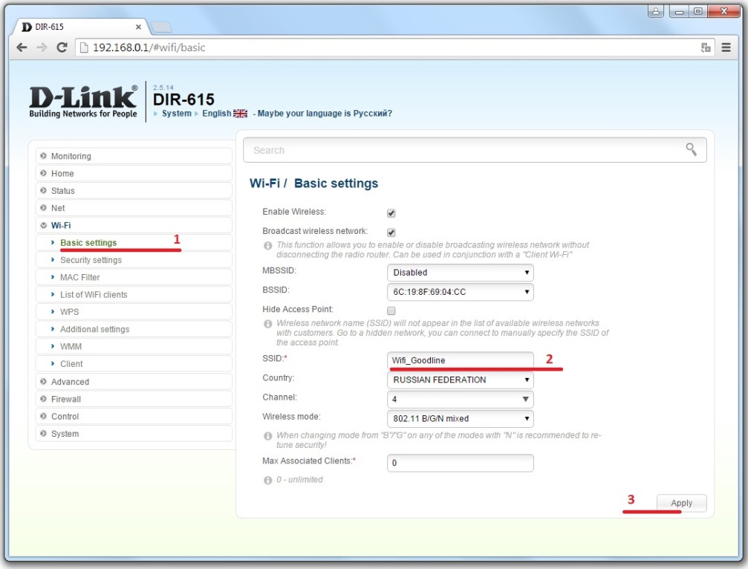Viewport: 748px width, 569px height.
Task: Click the info icon beside the Broadcast hint
Action: coord(268,245)
